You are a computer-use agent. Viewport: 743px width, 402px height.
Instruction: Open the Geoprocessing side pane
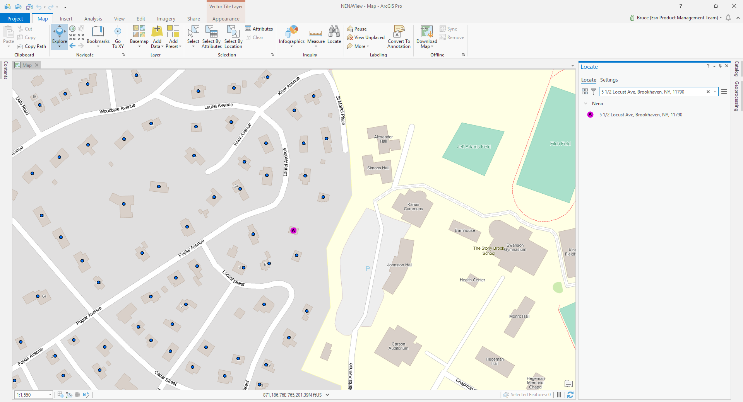[x=737, y=96]
